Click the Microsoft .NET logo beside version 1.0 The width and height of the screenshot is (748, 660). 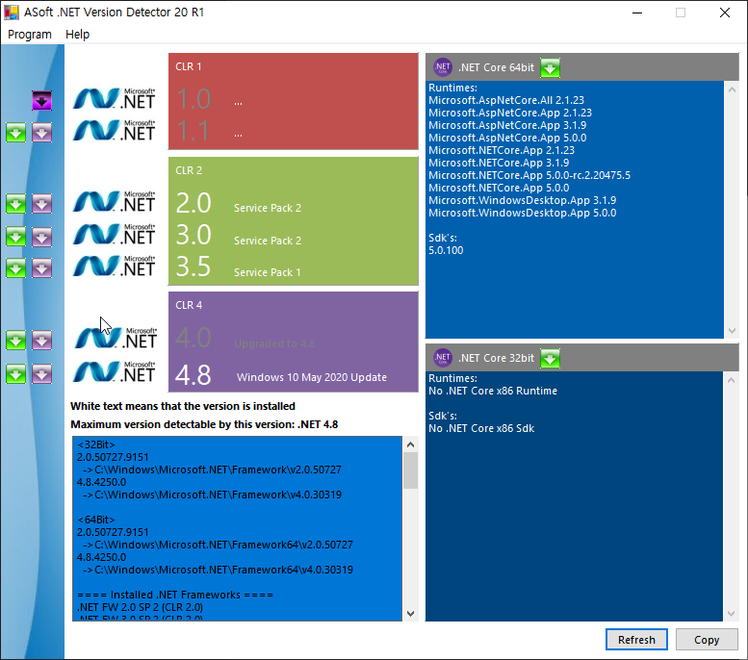pos(115,99)
